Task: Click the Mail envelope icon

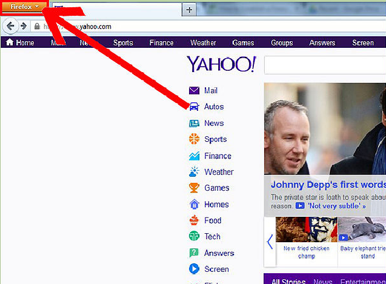Action: pos(194,90)
